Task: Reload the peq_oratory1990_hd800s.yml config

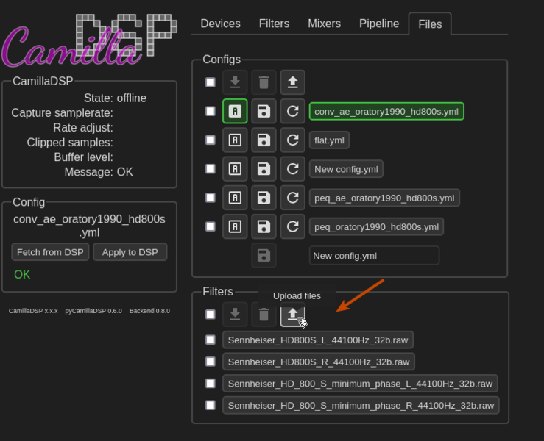Action: [292, 226]
